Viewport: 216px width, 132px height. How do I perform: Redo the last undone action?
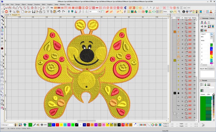click(64, 12)
